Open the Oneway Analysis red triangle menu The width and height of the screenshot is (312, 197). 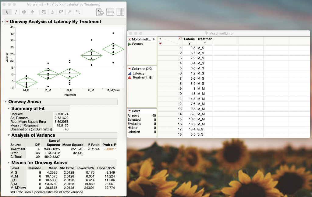(7, 22)
